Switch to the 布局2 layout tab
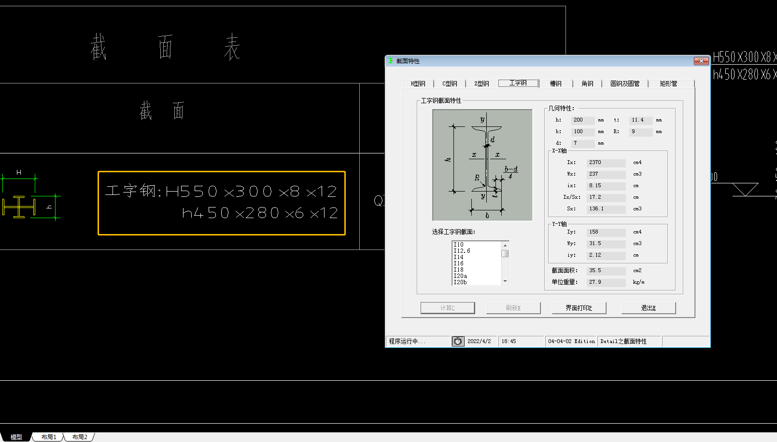 (80, 437)
